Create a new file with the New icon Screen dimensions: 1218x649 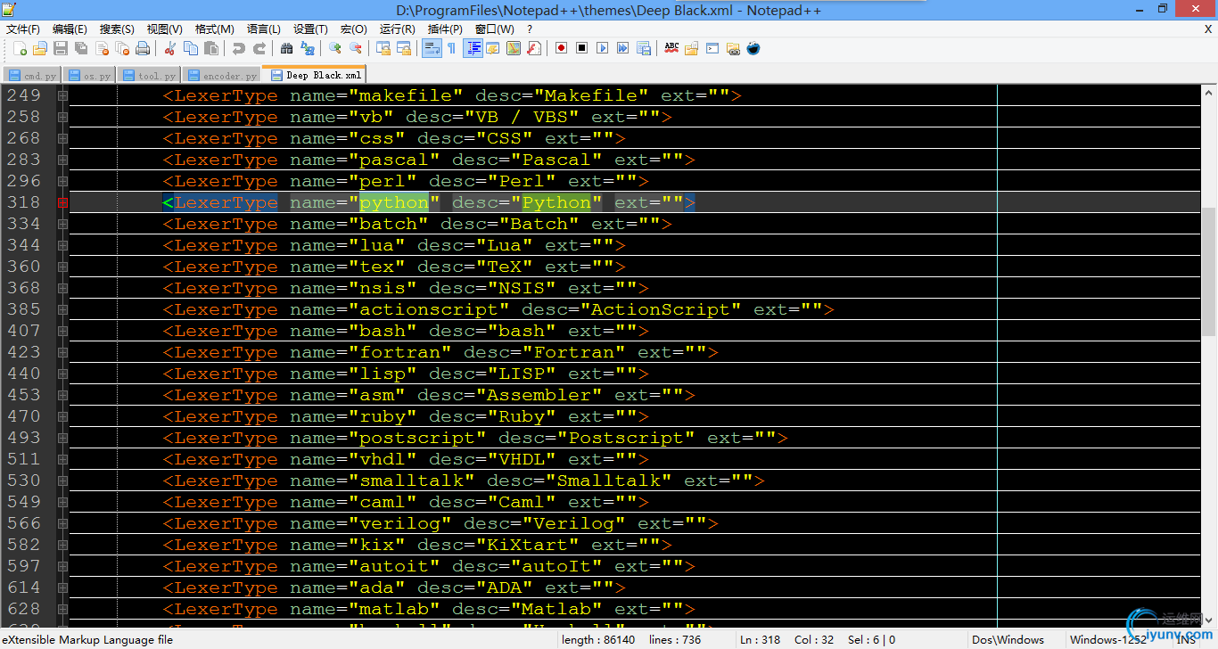coord(20,48)
